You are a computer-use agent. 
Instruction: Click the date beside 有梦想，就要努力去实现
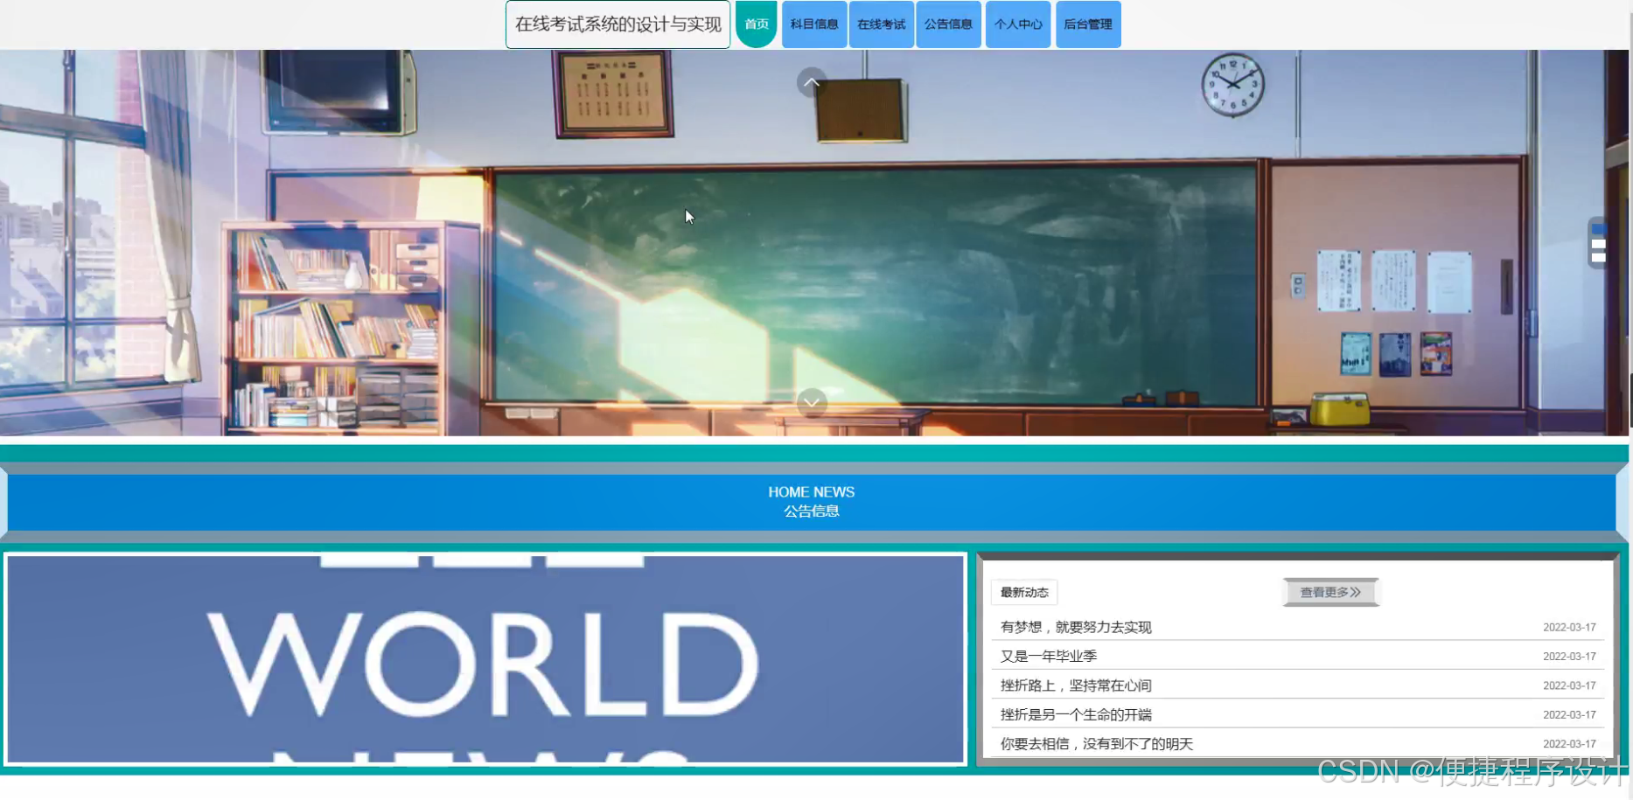1569,627
